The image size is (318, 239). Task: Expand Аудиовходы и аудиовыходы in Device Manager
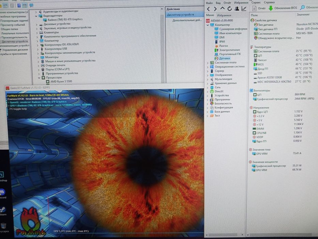pyautogui.click(x=36, y=12)
